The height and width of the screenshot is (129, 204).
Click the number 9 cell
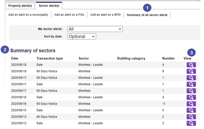coord(163,71)
